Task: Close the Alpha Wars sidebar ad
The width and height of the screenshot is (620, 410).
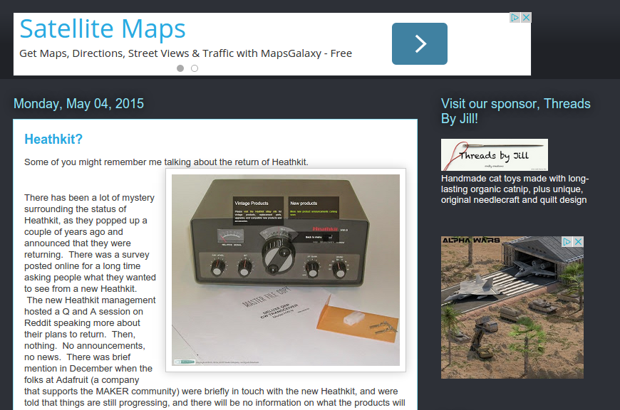Action: [x=578, y=242]
